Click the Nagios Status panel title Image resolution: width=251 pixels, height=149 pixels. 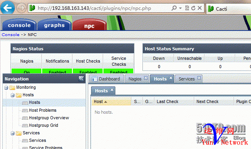pyautogui.click(x=28, y=49)
